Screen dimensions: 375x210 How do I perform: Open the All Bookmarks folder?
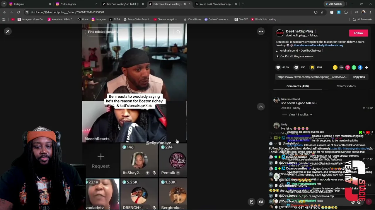point(362,20)
